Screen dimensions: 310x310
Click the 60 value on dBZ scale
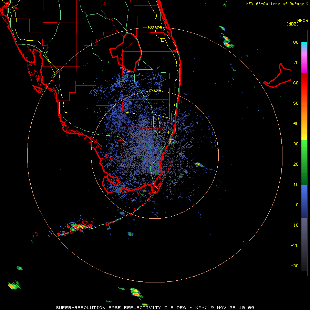click(296, 83)
